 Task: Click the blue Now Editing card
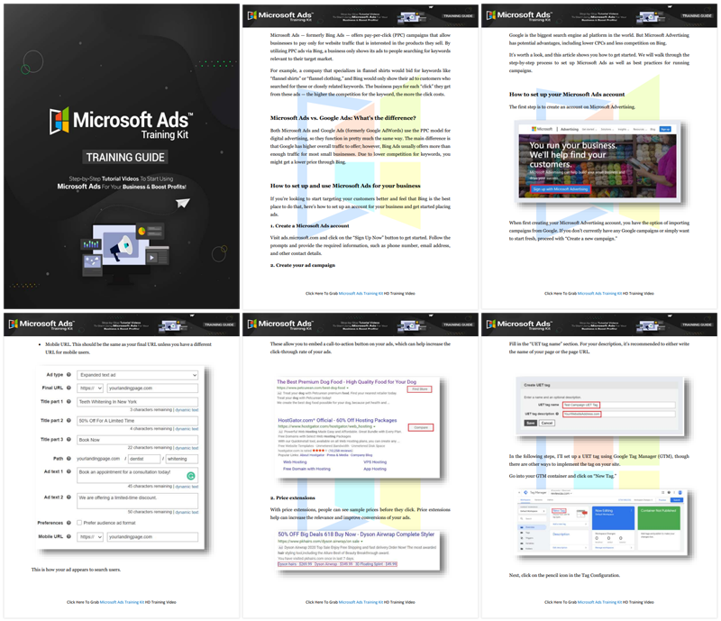pyautogui.click(x=613, y=518)
